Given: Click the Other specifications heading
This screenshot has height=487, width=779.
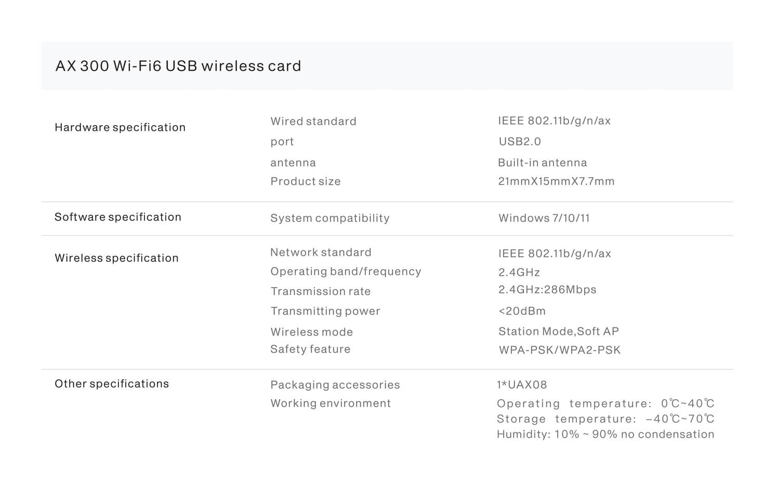Looking at the screenshot, I should [x=112, y=384].
